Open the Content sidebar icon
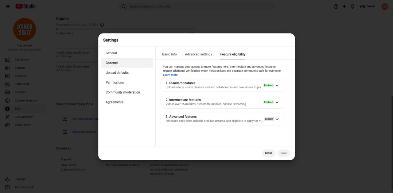This screenshot has width=393, height=193. [7, 68]
